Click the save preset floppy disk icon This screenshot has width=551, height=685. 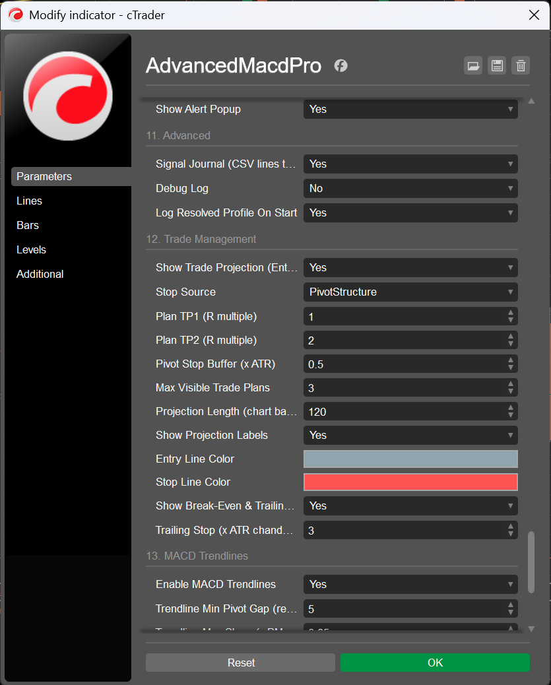[x=497, y=66]
